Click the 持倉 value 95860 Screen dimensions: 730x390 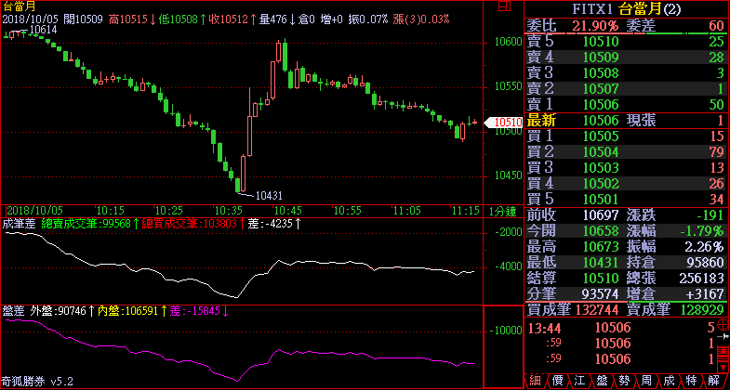[706, 262]
